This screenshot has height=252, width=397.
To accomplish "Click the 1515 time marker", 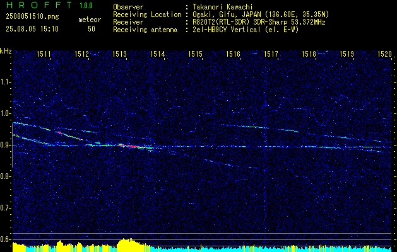I will pyautogui.click(x=195, y=54).
